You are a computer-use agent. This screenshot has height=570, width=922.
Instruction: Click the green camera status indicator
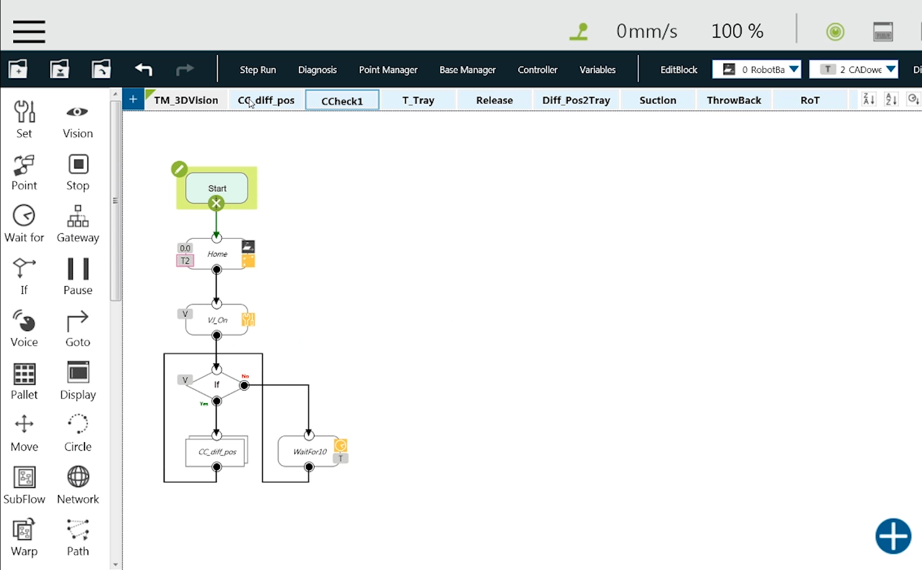pos(835,32)
